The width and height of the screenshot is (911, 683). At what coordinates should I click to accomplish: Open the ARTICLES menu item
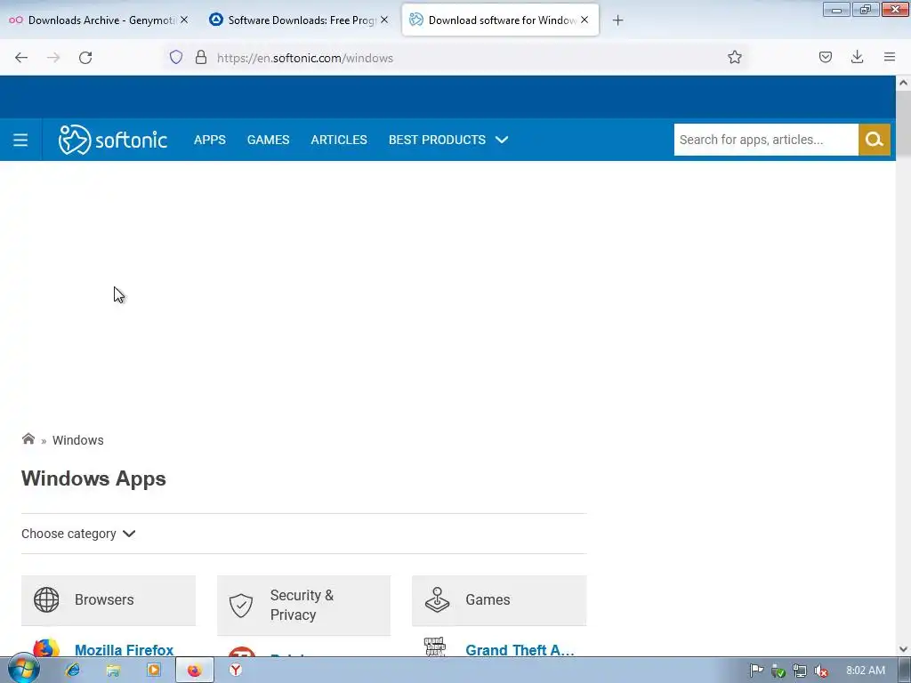pyautogui.click(x=339, y=140)
